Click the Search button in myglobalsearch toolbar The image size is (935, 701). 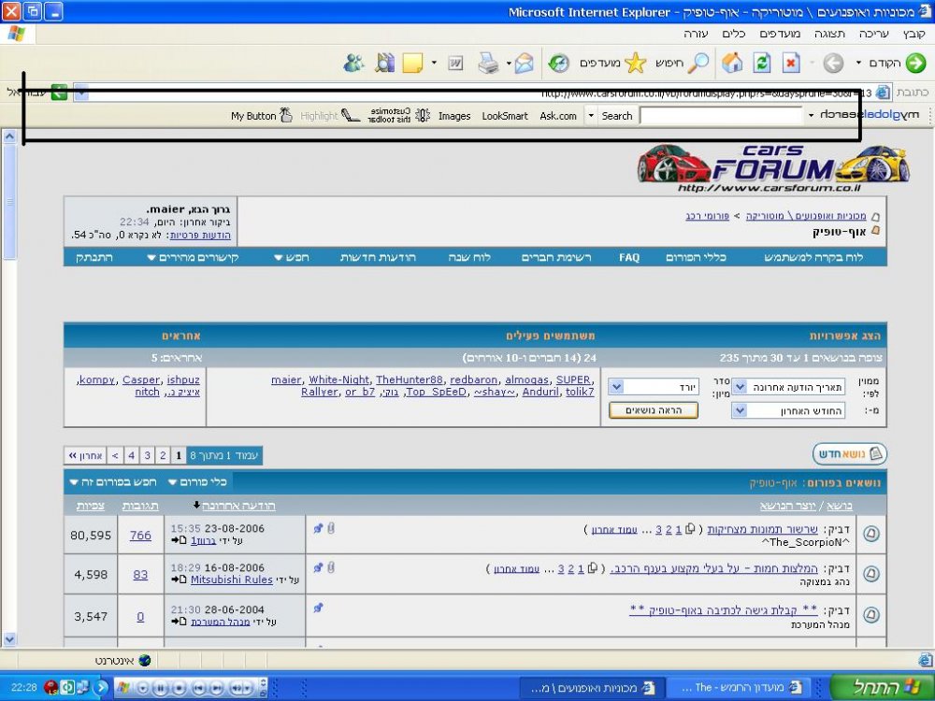[616, 116]
